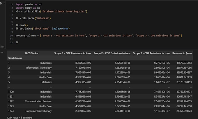Image resolution: width=198 pixels, height=119 pixels.
Task: Click Scope 3 value 1.115332e+07
Action: 162,111
